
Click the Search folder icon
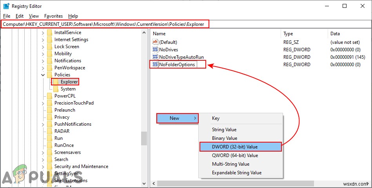pyautogui.click(x=49, y=159)
